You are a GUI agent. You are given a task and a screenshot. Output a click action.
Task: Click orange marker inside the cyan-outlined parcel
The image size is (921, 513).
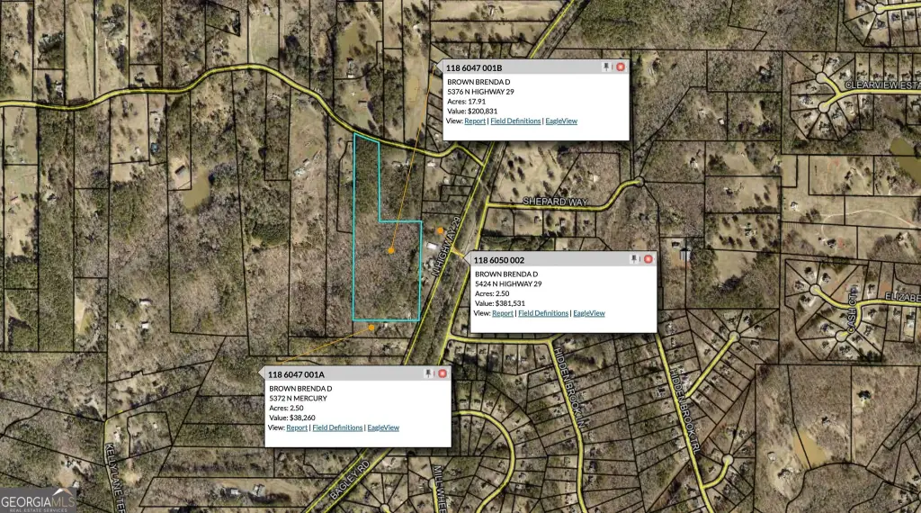pyautogui.click(x=392, y=250)
